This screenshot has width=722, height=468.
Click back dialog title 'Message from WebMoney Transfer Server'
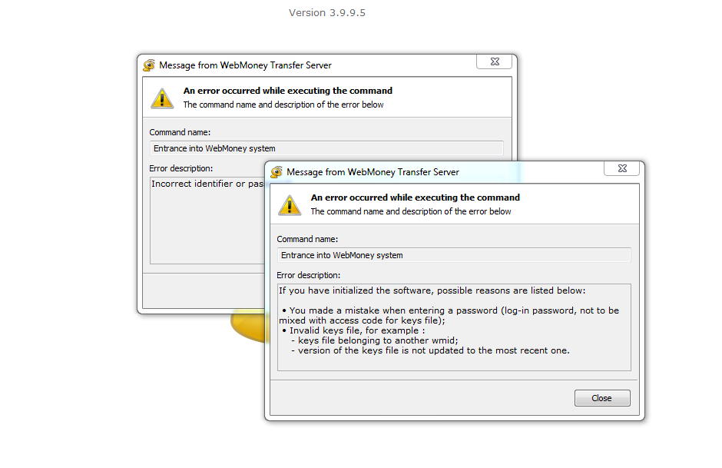coord(245,65)
